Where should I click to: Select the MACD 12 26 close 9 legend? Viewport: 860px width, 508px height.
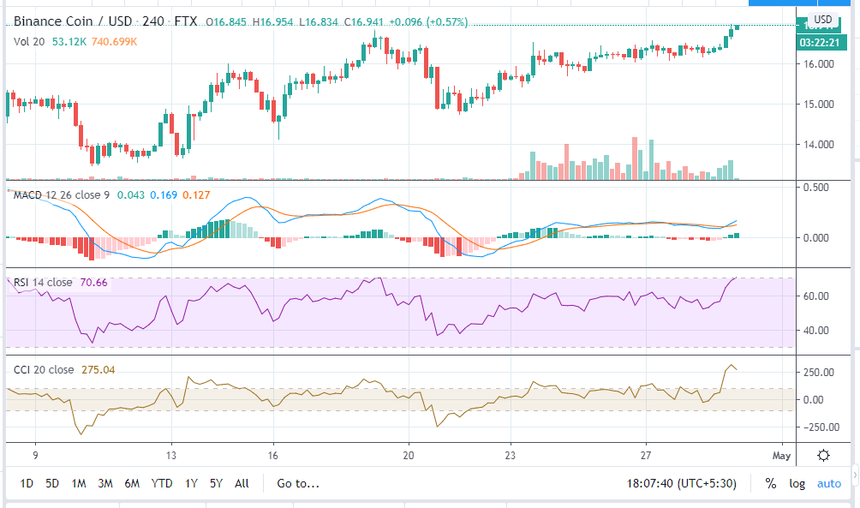[x=62, y=194]
